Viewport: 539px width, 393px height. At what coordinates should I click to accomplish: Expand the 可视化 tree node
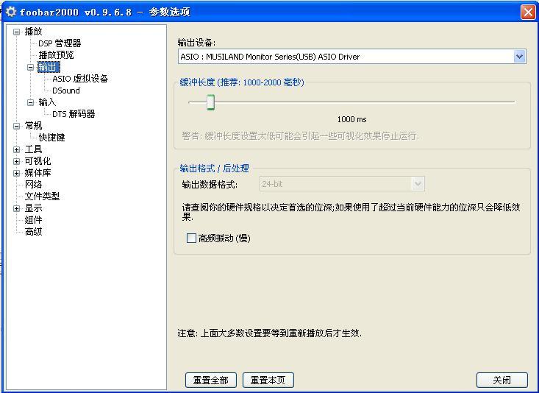[16, 161]
